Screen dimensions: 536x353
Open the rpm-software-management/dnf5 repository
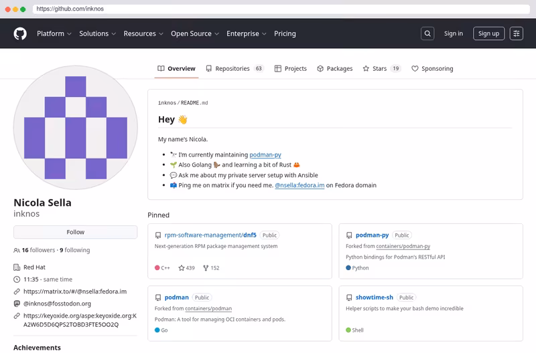(210, 235)
